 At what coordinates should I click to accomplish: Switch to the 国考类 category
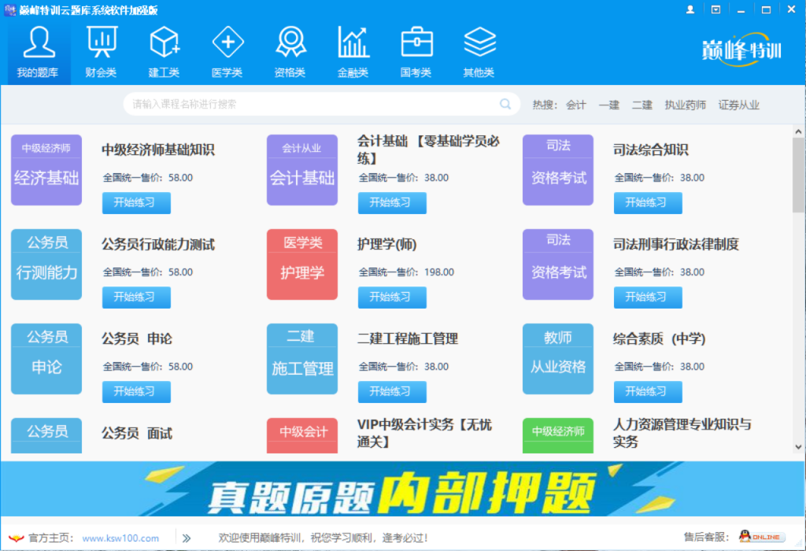[x=416, y=53]
